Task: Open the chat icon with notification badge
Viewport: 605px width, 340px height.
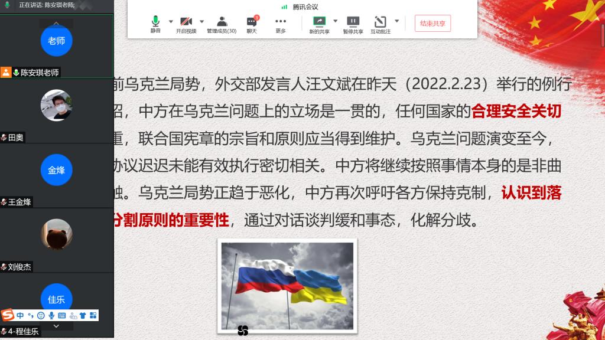Action: coord(252,24)
